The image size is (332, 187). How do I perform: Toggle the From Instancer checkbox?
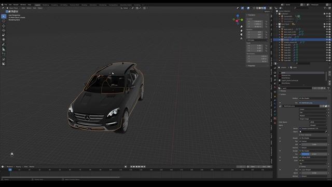tap(300, 135)
